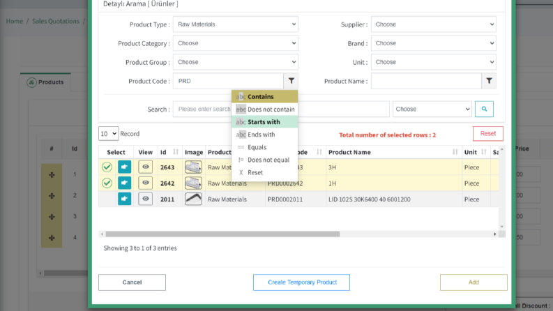Uncheck the green checkmark for row 2642
This screenshot has width=553, height=311.
107,183
